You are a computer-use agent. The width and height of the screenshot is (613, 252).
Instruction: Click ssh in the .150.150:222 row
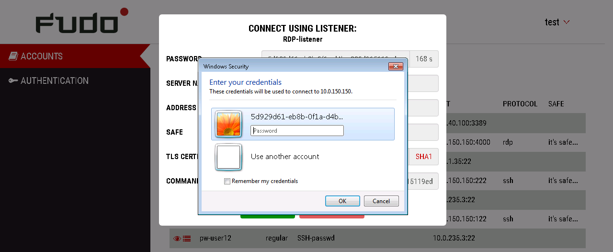(508, 181)
